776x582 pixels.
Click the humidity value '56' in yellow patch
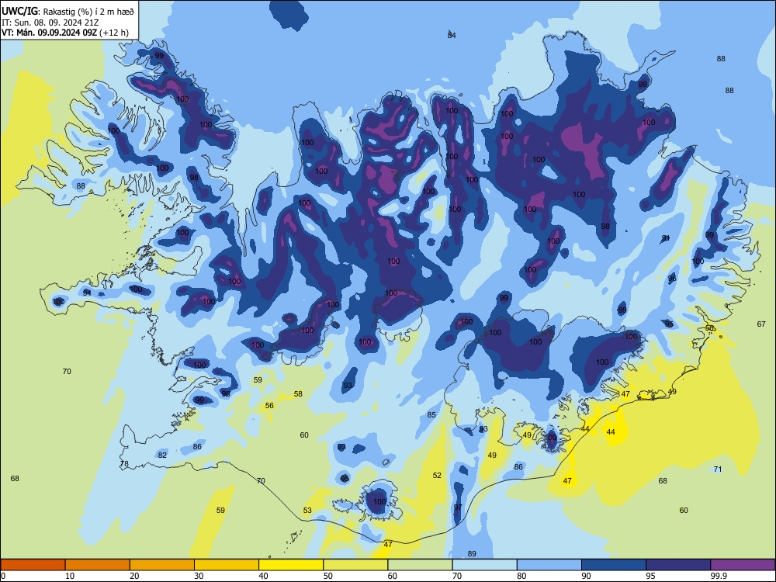(269, 405)
